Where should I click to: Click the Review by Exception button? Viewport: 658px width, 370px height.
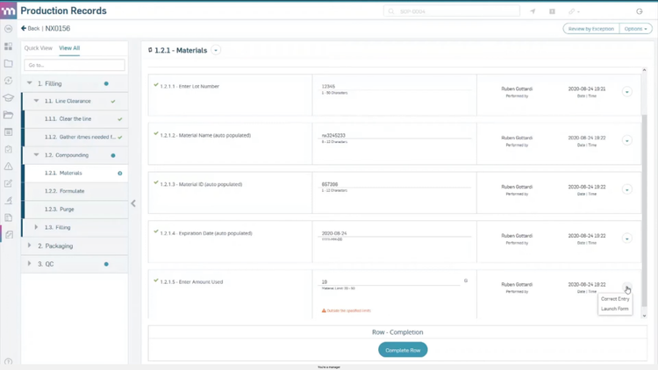click(x=590, y=29)
